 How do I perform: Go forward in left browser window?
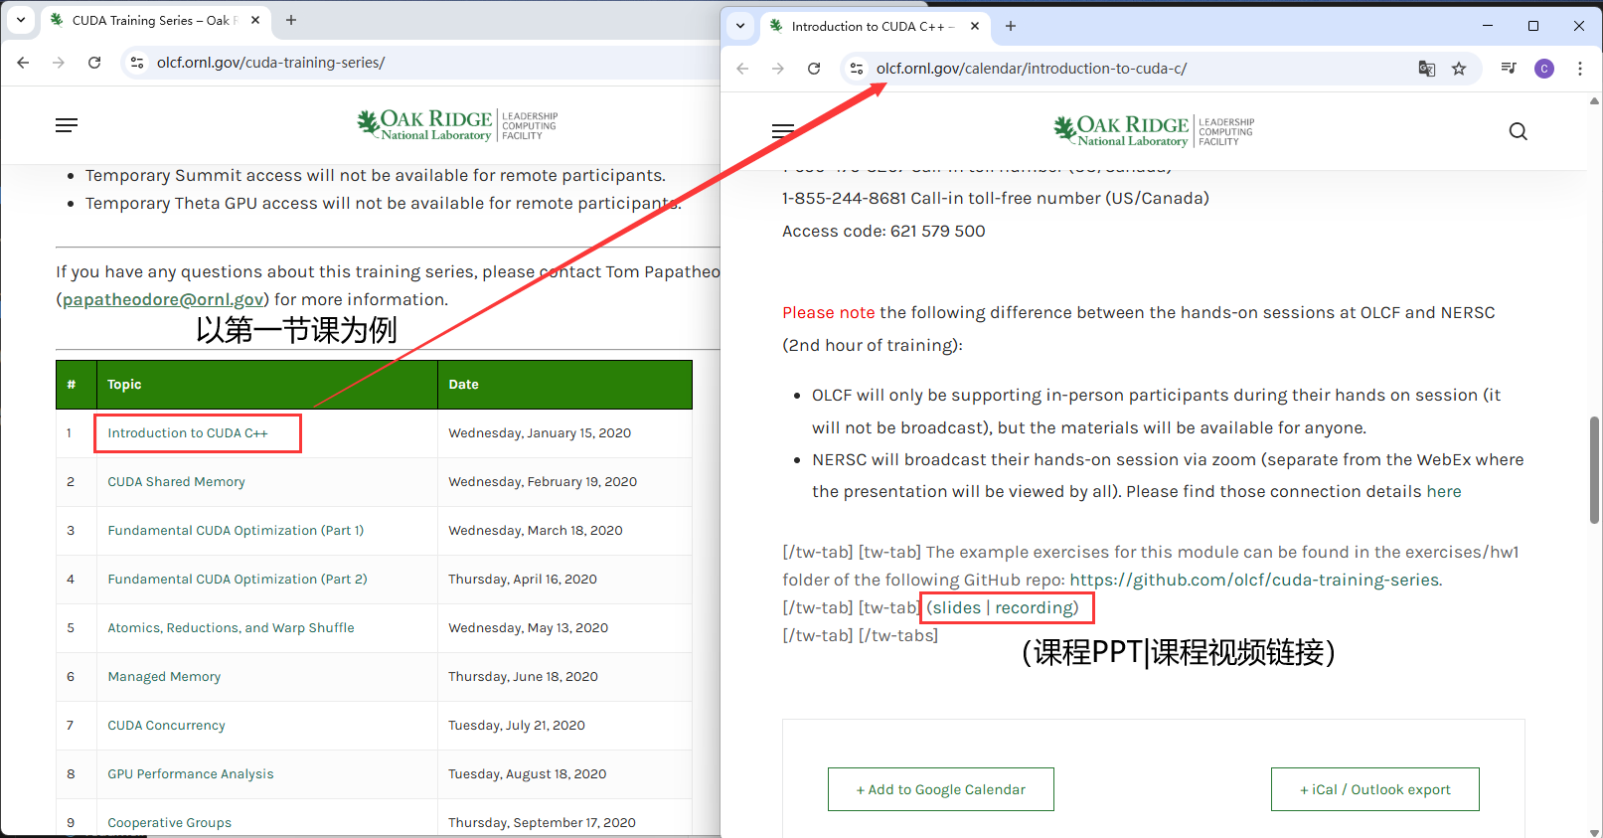pos(59,63)
